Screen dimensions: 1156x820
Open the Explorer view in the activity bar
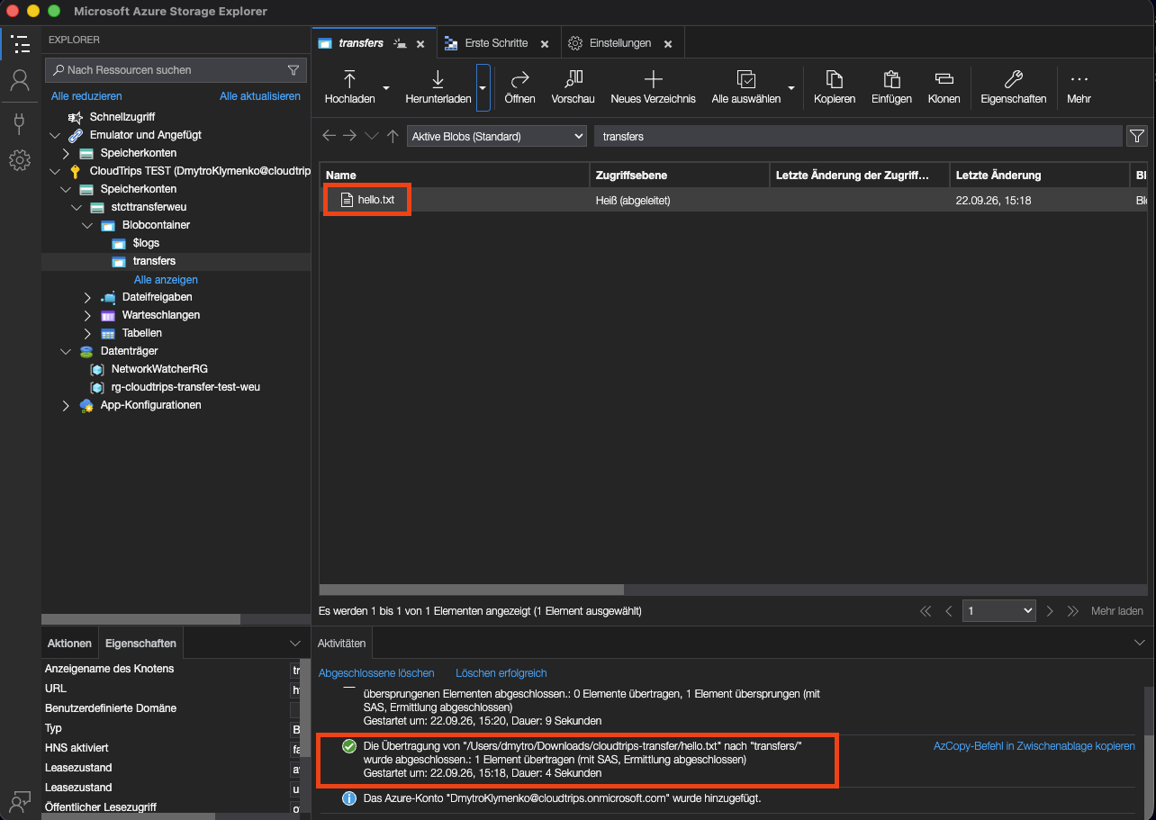(x=20, y=43)
